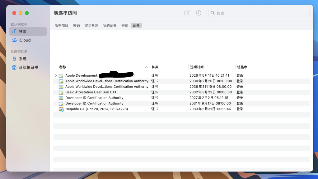Select the 系统 keychain label
The width and height of the screenshot is (318, 179).
pos(22,59)
